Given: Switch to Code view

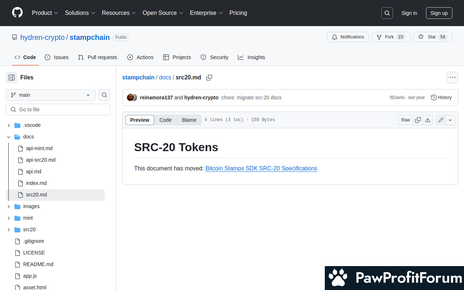Looking at the screenshot, I should (165, 120).
